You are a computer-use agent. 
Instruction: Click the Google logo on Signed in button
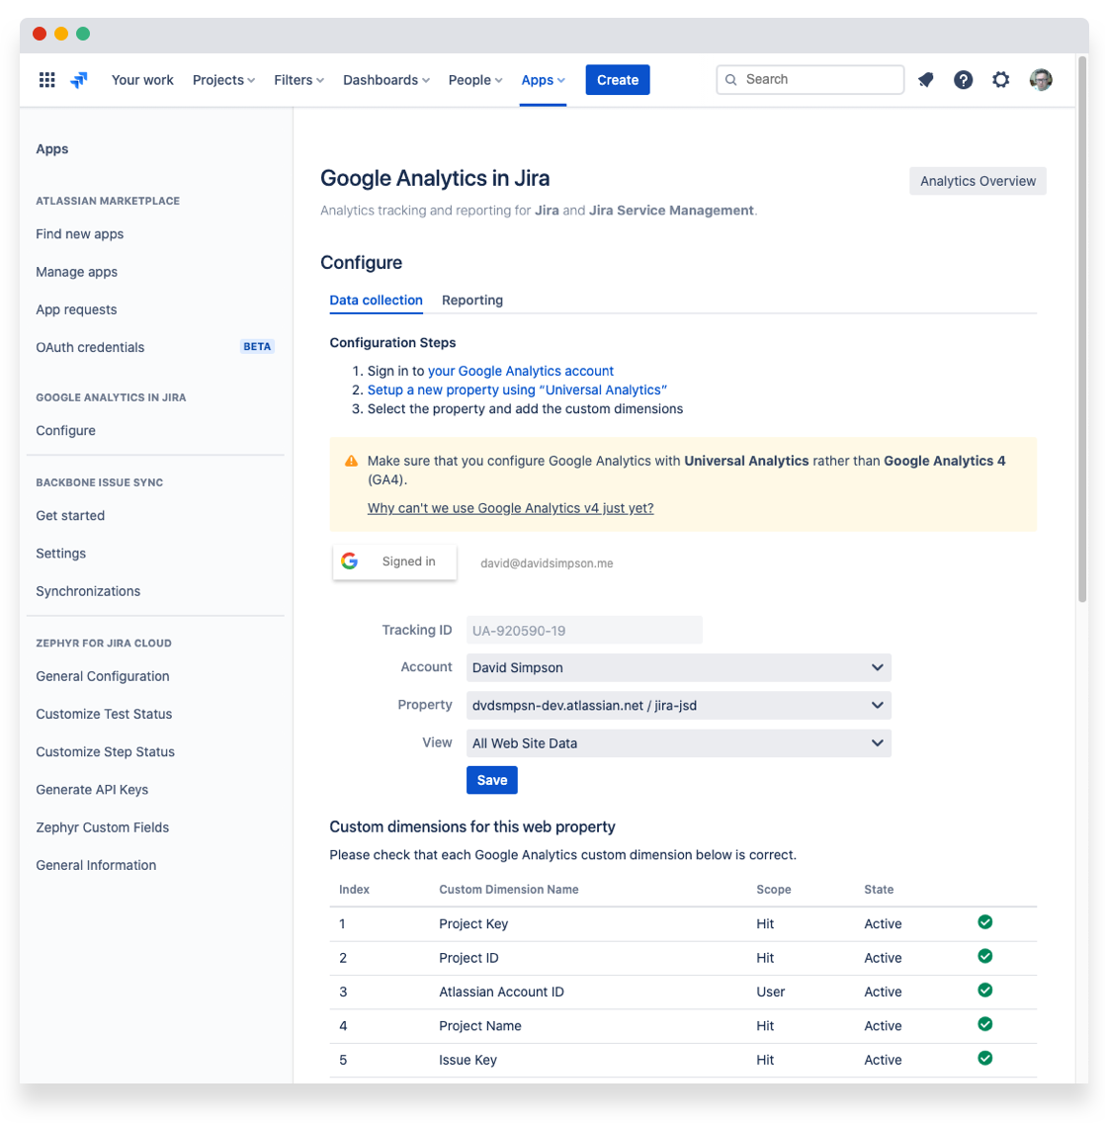point(349,562)
